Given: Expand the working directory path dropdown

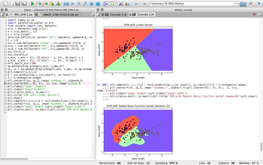Looking at the screenshot, I should click(236, 4).
